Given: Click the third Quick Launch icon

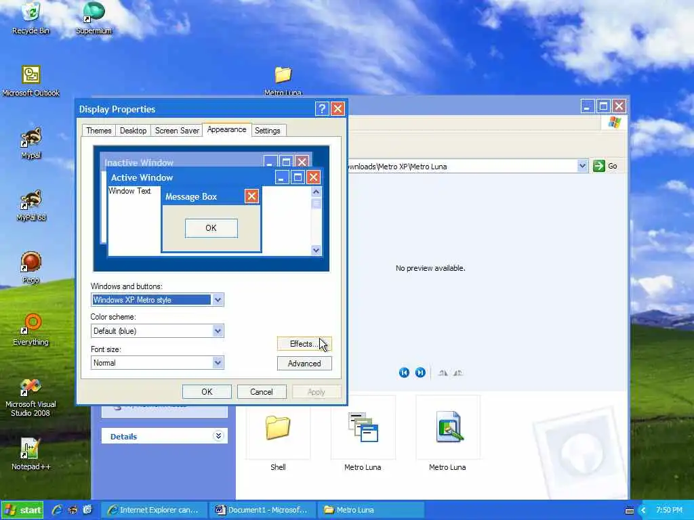Looking at the screenshot, I should point(87,510).
